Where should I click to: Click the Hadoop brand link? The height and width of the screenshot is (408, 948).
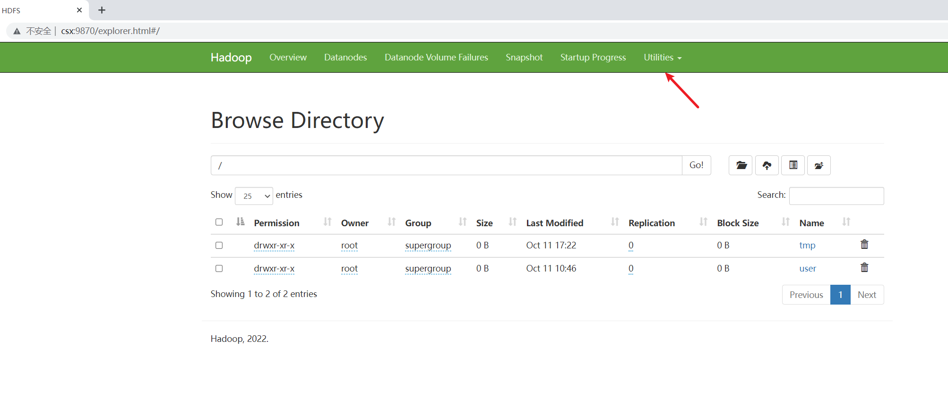click(231, 57)
